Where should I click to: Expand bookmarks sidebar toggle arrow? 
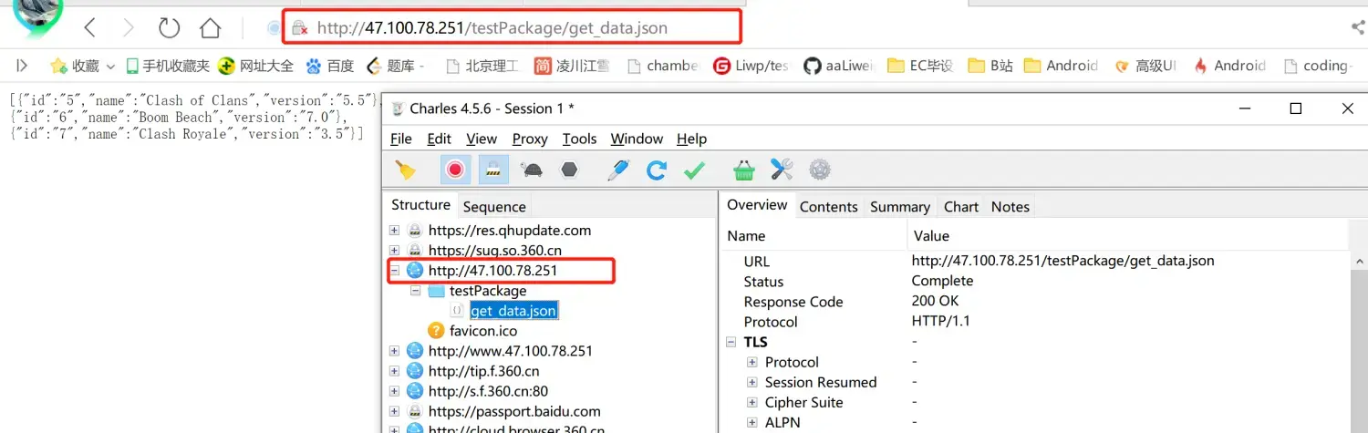(22, 66)
